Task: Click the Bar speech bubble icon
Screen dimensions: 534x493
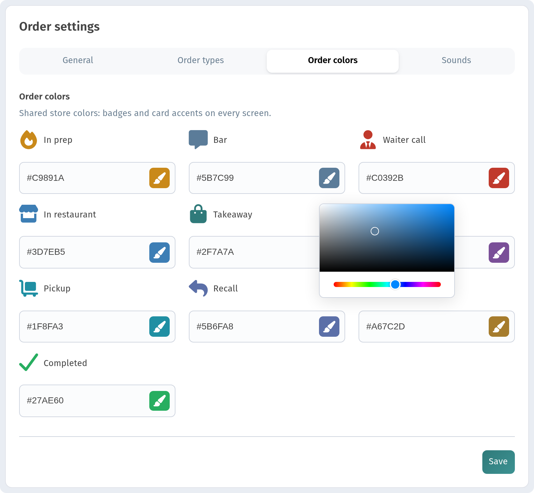Action: (x=198, y=140)
